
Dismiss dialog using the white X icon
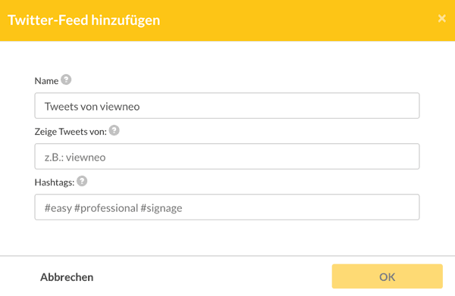[x=441, y=18]
